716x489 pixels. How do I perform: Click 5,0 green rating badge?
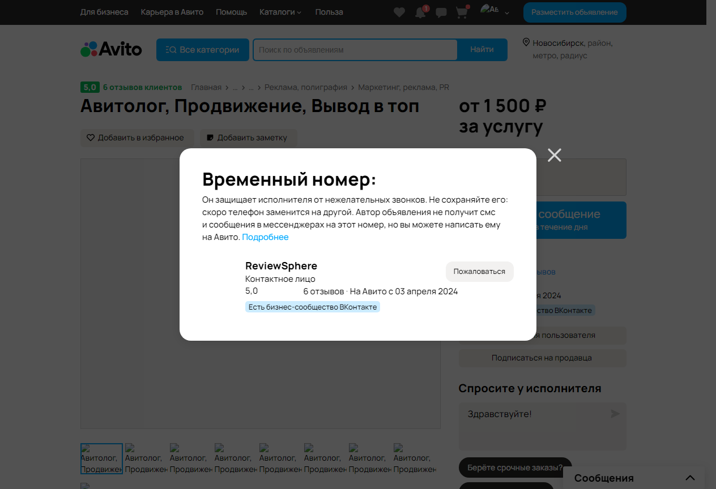[90, 87]
